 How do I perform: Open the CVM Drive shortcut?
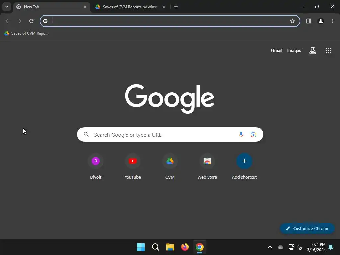[x=170, y=166]
